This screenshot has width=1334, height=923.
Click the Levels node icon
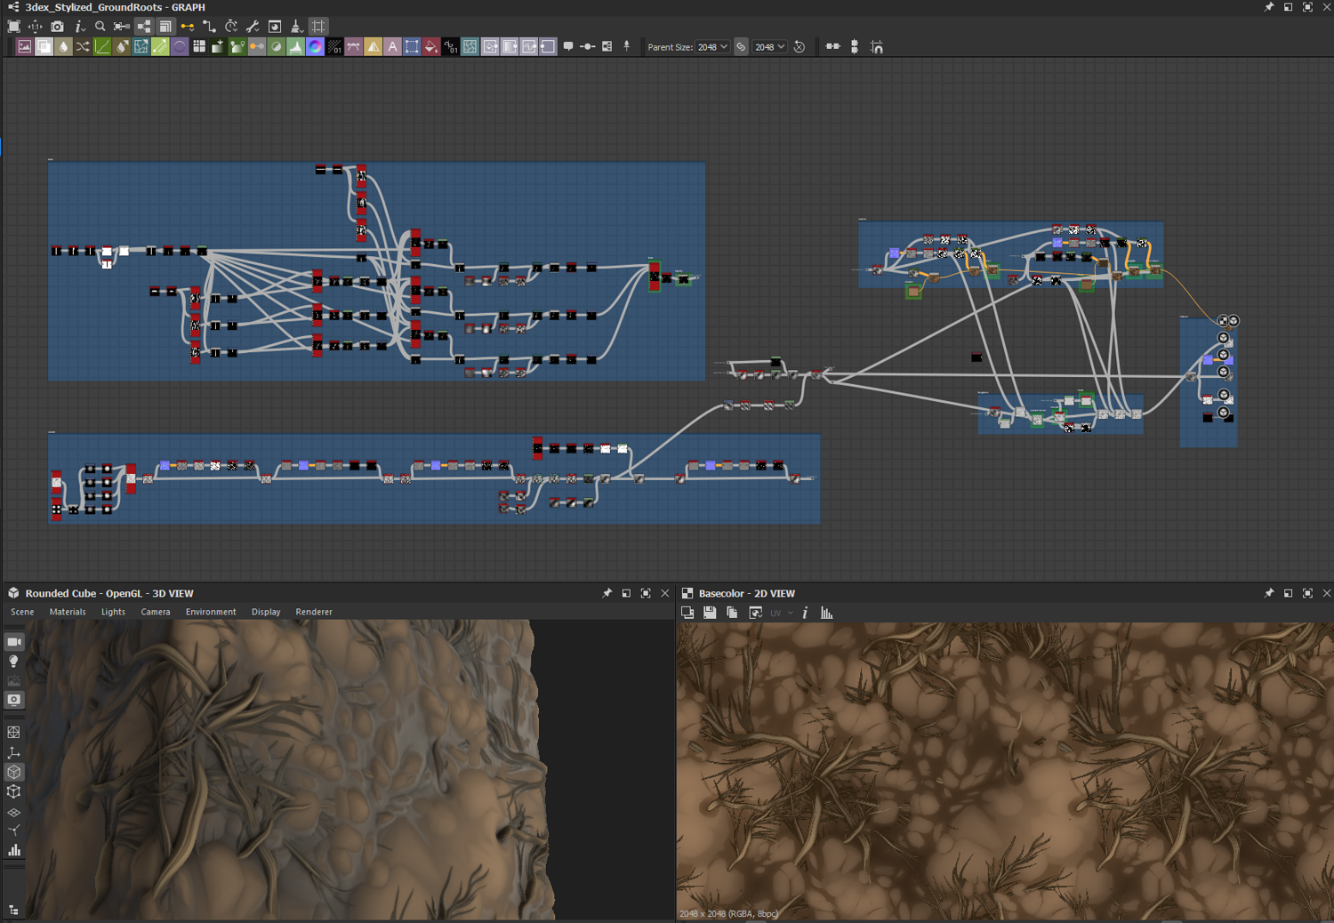295,47
